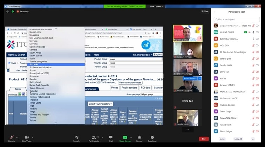265x147 pixels.
Task: Click the Stop Video camera icon
Action: (26, 137)
